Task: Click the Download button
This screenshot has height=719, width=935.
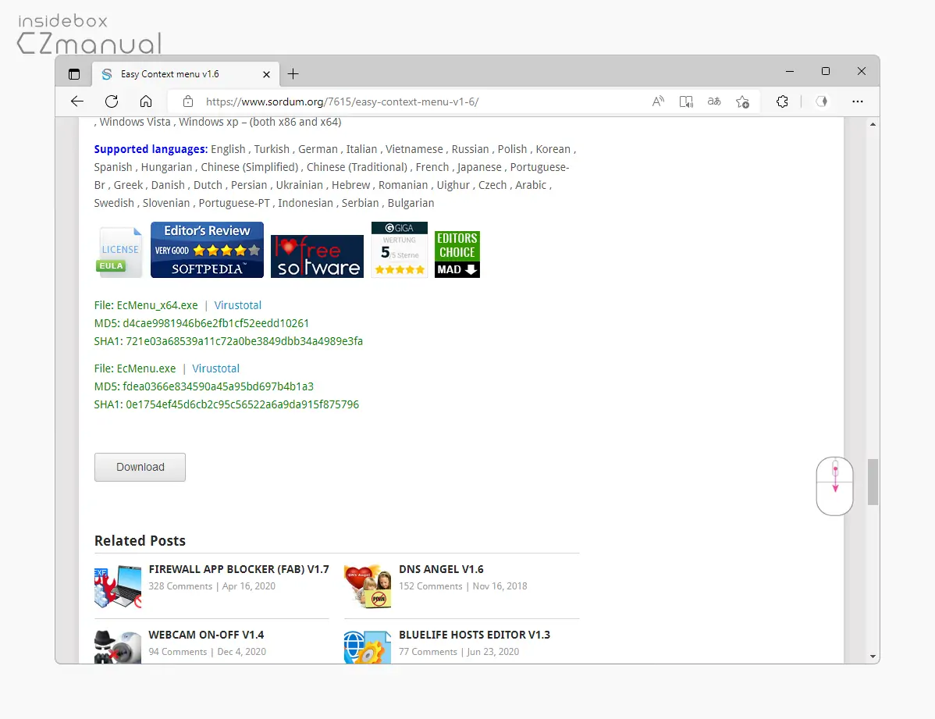Action: [x=140, y=467]
